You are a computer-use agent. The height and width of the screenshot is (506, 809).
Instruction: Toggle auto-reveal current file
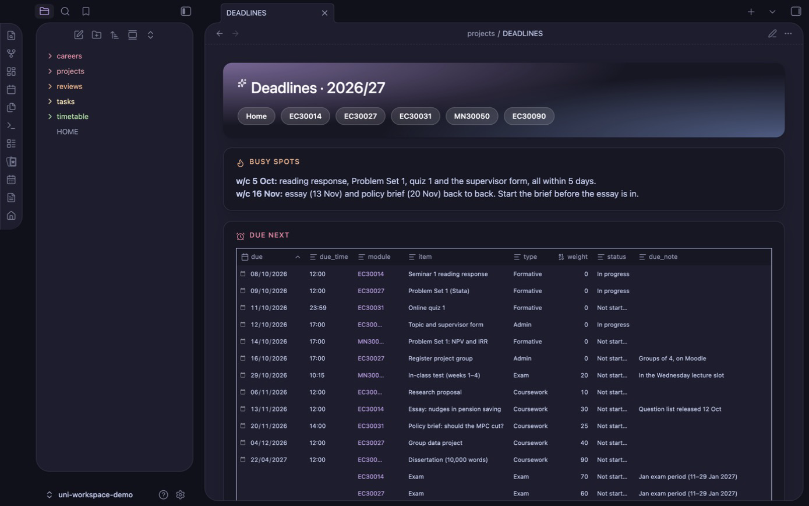coord(133,35)
